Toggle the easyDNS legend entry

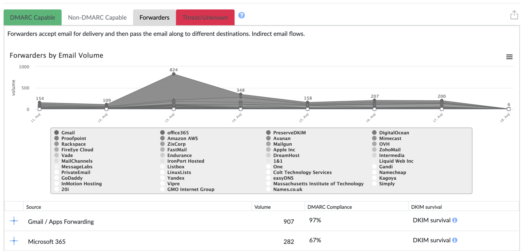click(x=280, y=178)
